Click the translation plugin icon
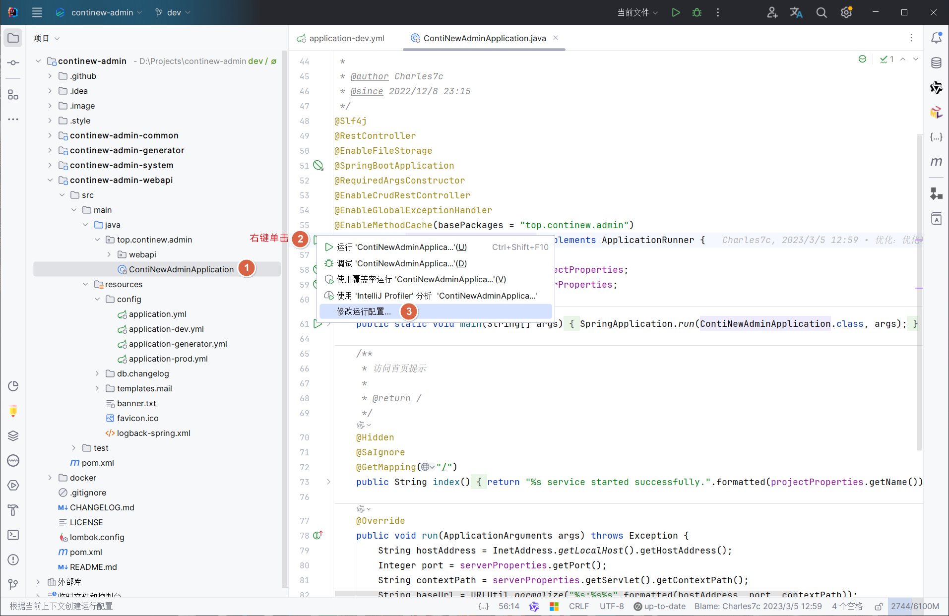 click(x=796, y=12)
